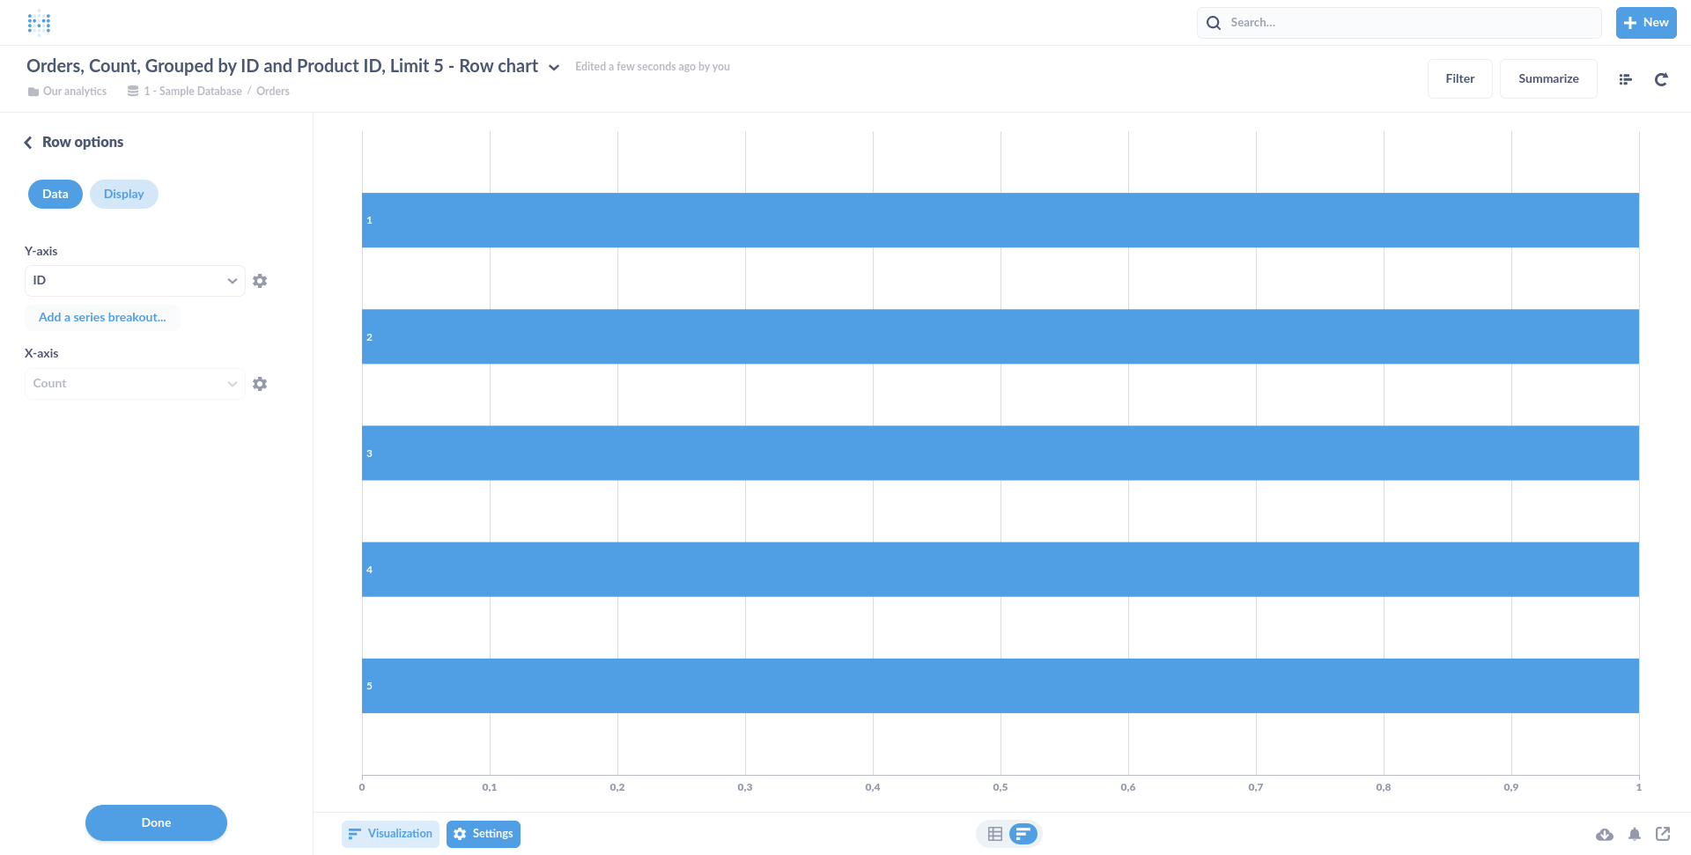Switch to the Display options toggle
Image resolution: width=1691 pixels, height=855 pixels.
(x=123, y=194)
